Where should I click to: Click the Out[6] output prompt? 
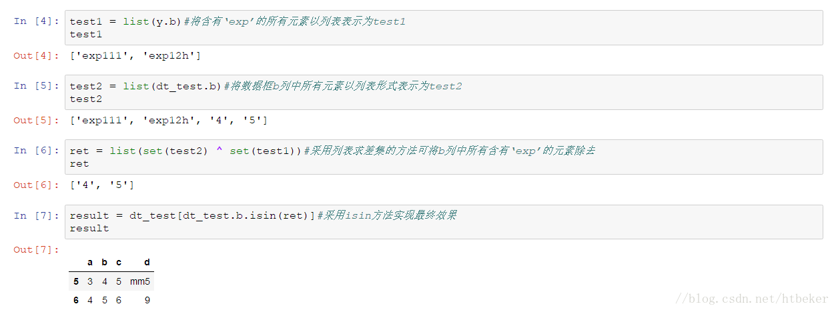37,185
